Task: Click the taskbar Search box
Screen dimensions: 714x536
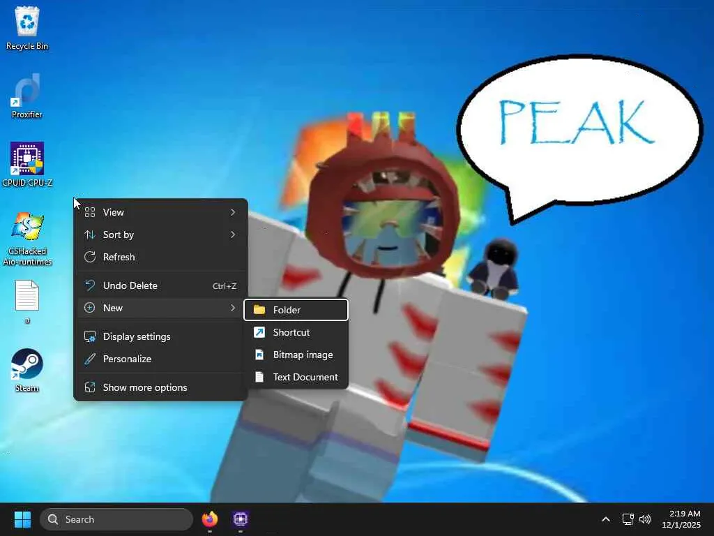Action: coord(116,519)
